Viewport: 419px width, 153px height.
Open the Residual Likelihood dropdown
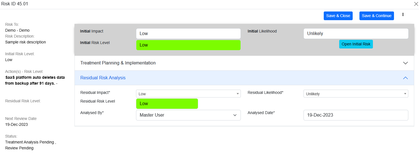click(355, 94)
